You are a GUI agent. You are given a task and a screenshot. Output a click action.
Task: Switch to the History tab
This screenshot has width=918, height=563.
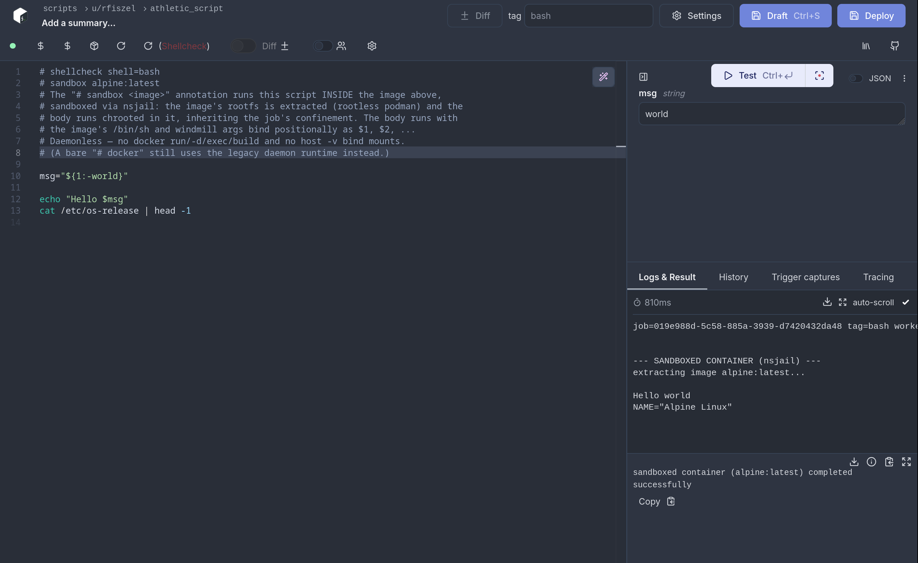click(733, 277)
